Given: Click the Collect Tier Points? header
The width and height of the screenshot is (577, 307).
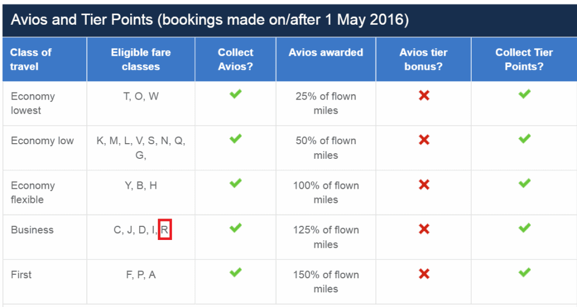Looking at the screenshot, I should click(x=524, y=59).
